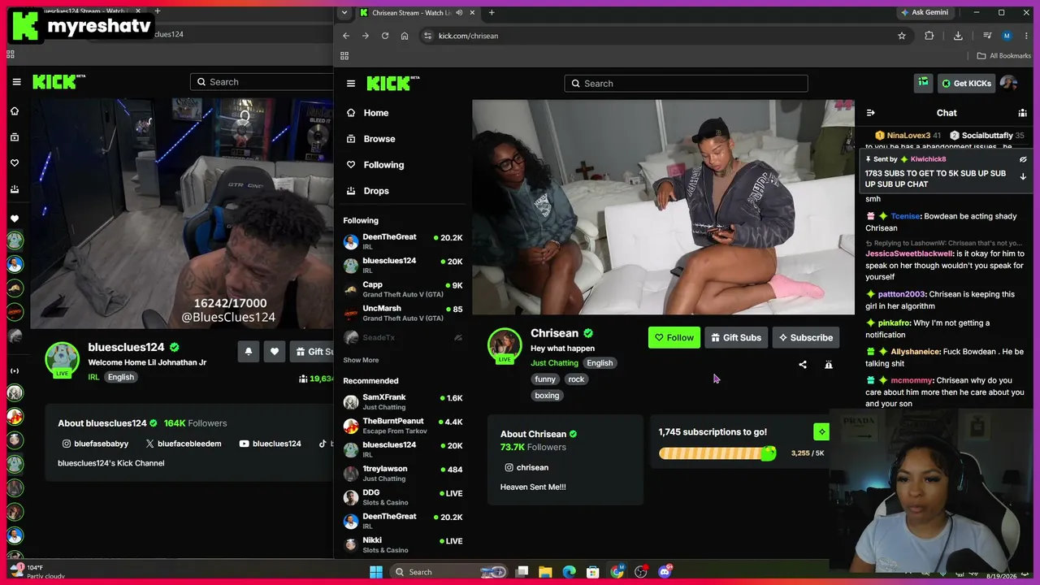Click the Kick logo in the Chrisean window
This screenshot has height=585, width=1040.
pos(393,84)
